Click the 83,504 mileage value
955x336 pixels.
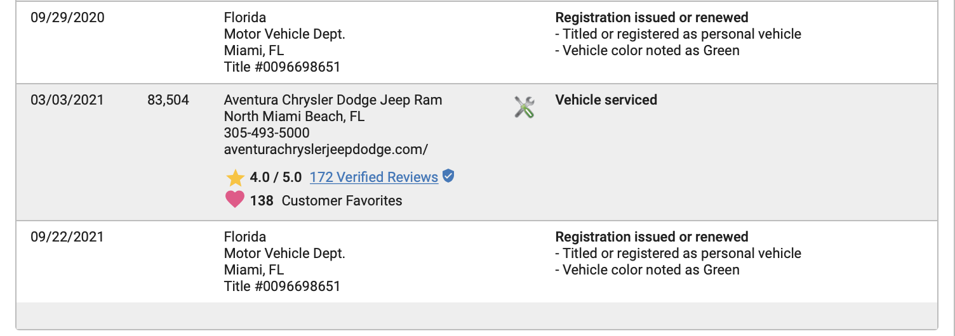coord(168,100)
